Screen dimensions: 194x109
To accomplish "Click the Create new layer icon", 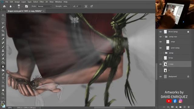I will coord(185,107).
